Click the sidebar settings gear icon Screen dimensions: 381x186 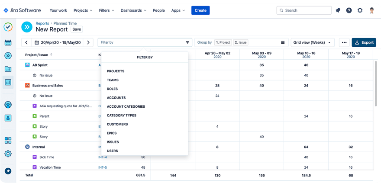click(x=8, y=154)
